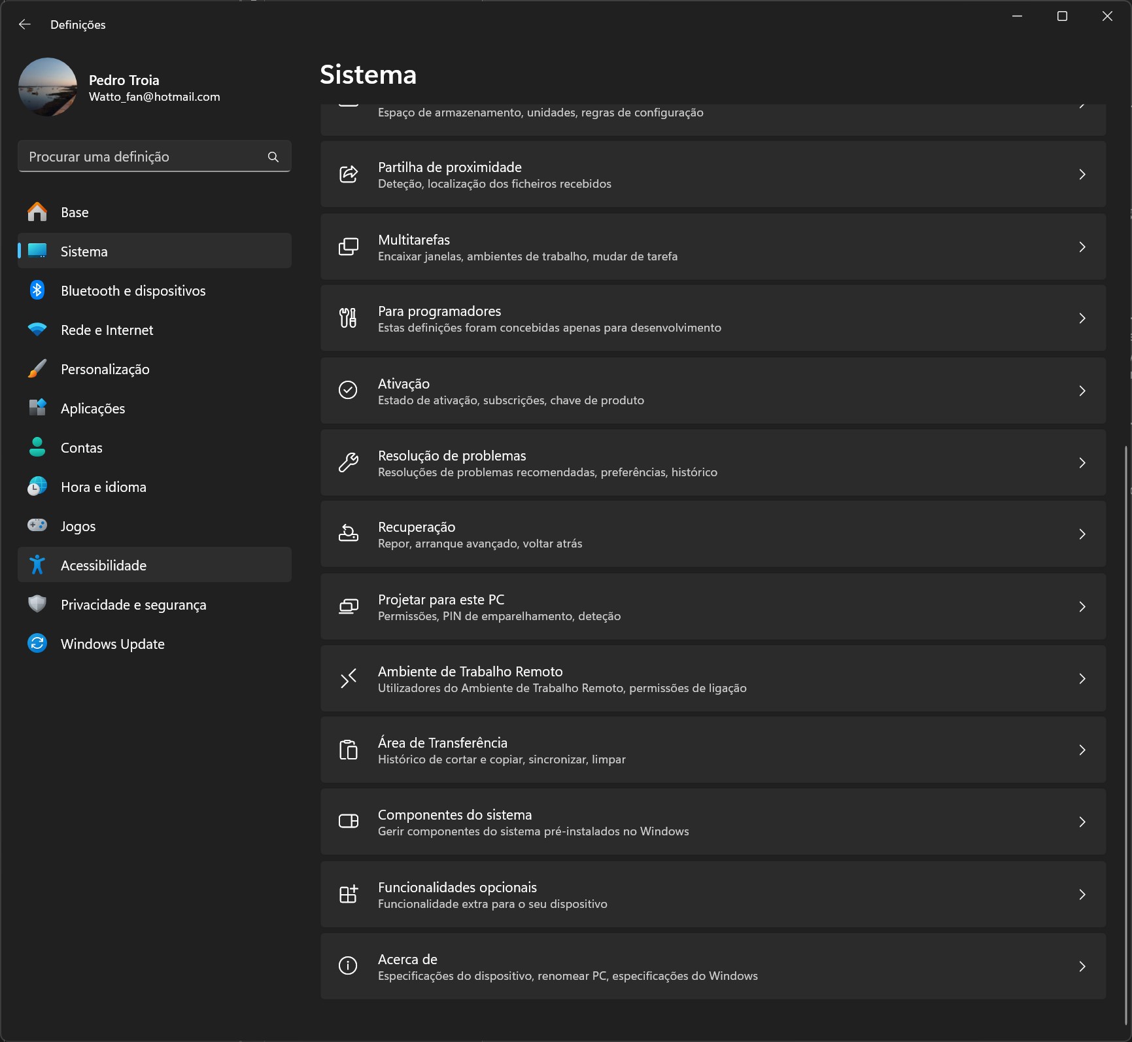Go back using the arrow button
Viewport: 1132px width, 1042px height.
(25, 24)
